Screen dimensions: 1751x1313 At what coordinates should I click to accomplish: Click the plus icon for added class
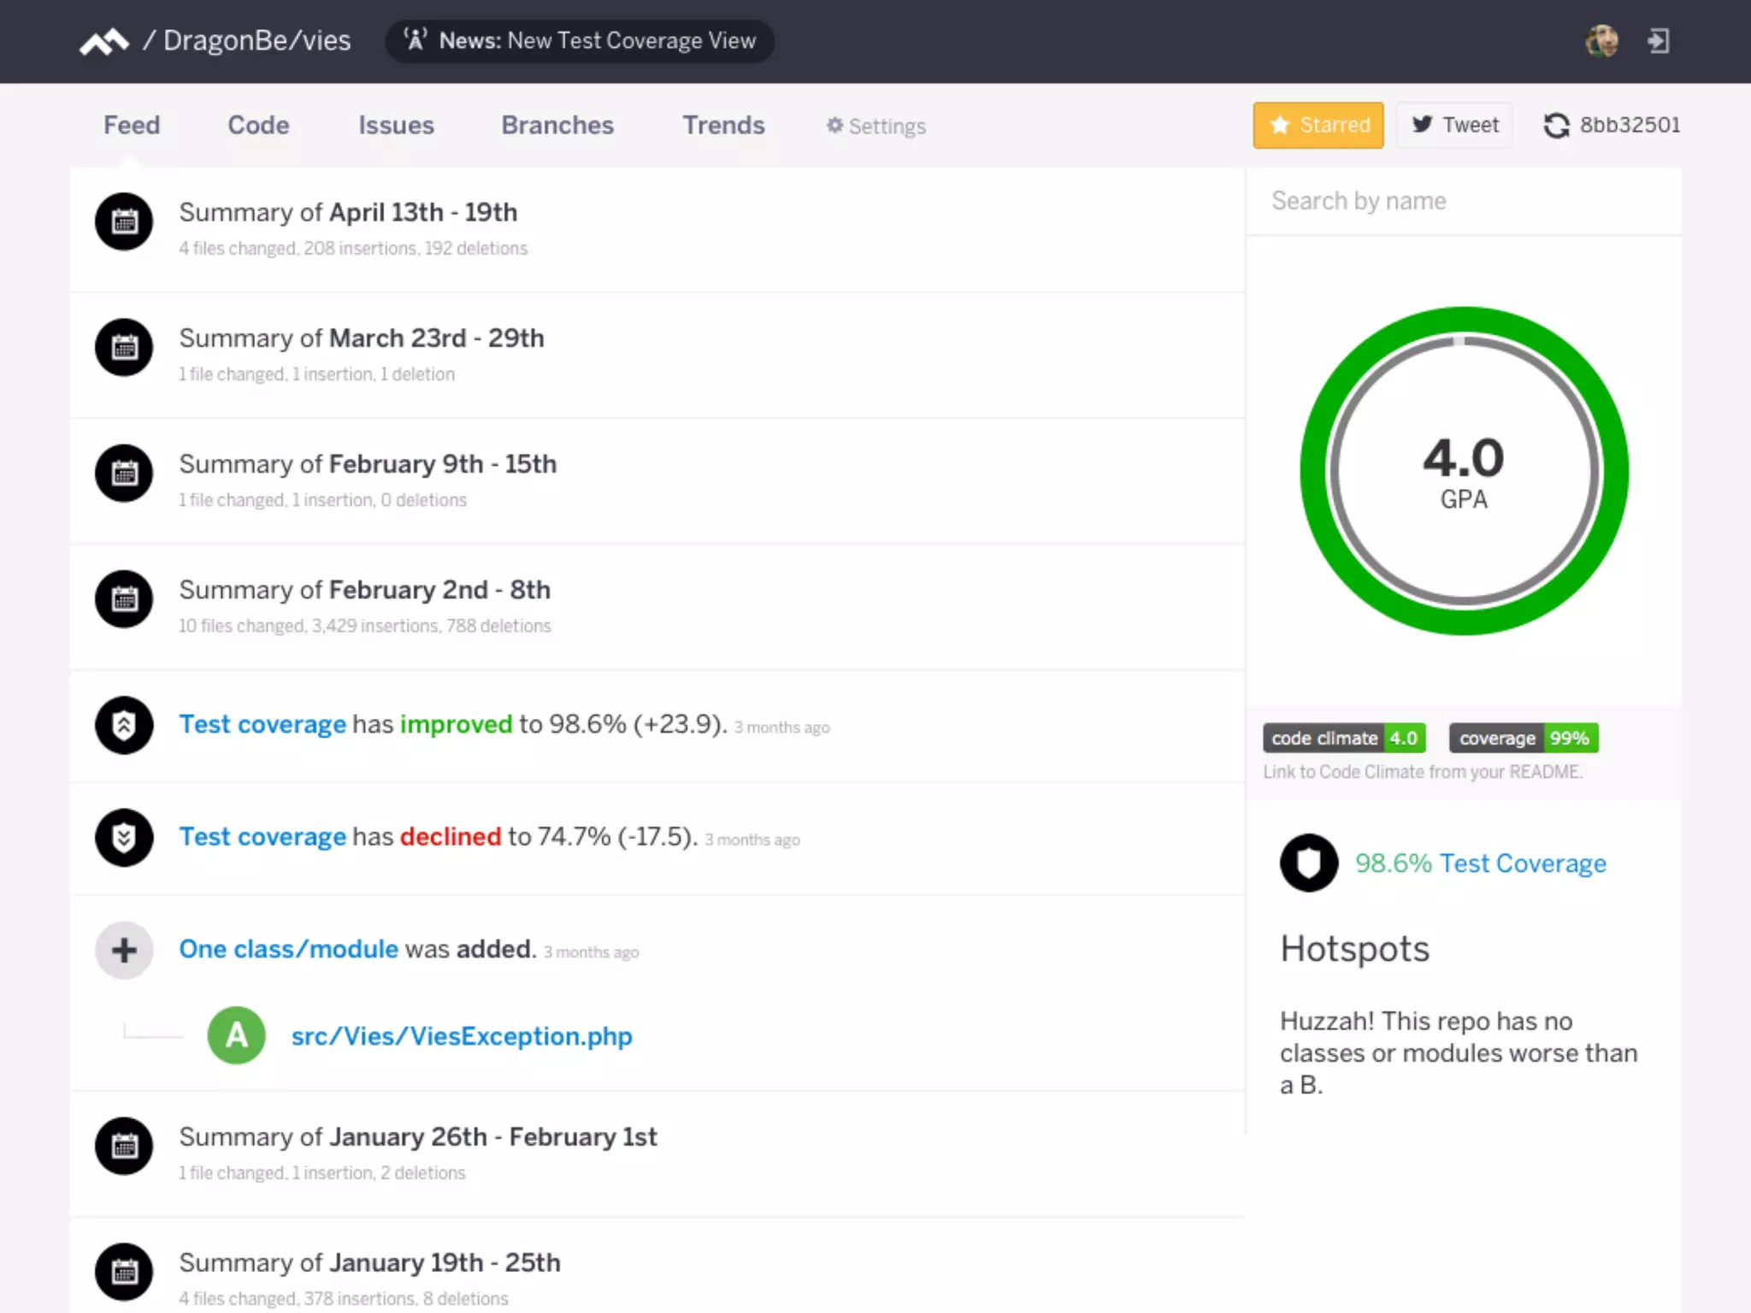point(124,950)
